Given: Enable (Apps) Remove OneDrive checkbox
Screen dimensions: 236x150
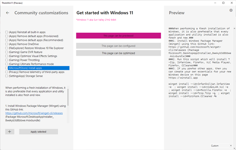Looking at the screenshot, I should tap(6, 44).
